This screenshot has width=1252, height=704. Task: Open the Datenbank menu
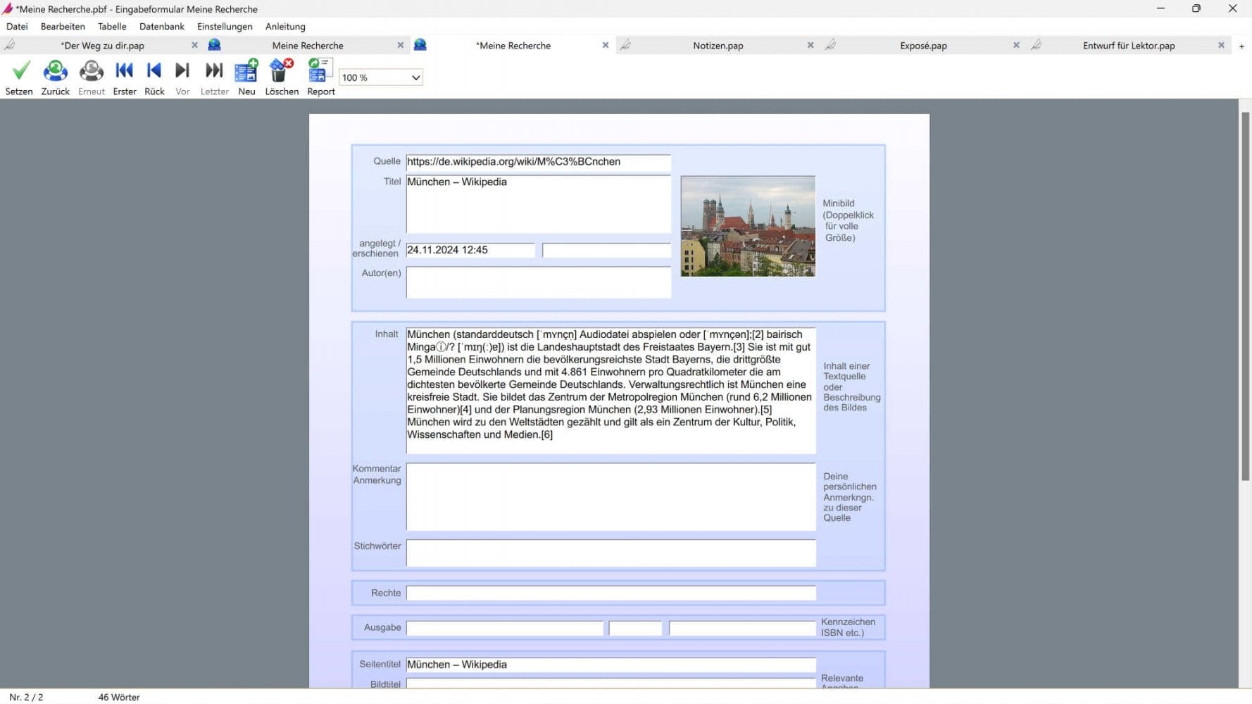[161, 26]
